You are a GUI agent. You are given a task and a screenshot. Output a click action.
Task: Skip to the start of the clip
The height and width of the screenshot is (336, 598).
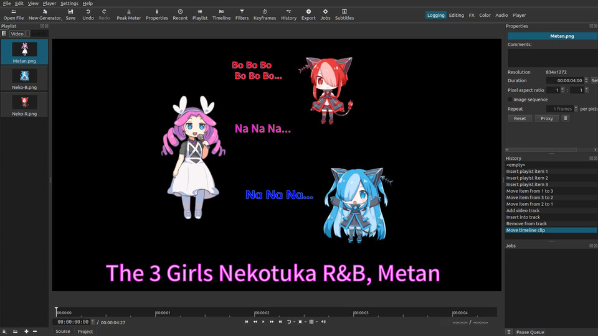coord(247,322)
